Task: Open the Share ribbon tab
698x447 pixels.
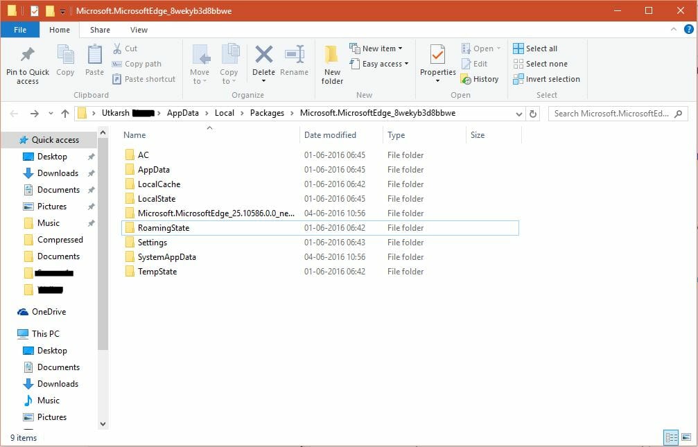Action: click(x=100, y=30)
